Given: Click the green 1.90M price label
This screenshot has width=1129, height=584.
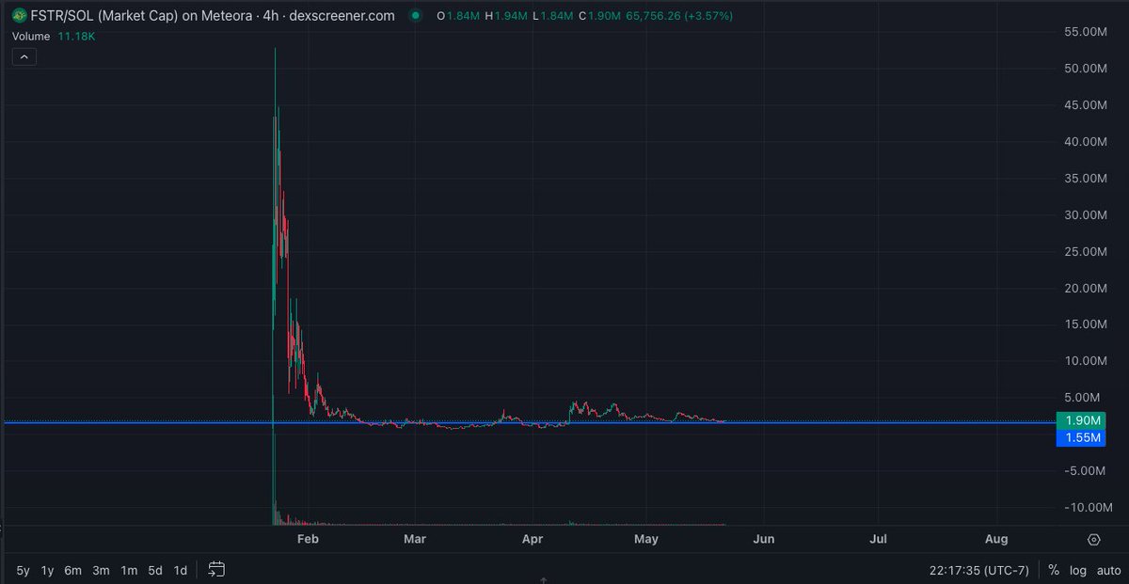Looking at the screenshot, I should pyautogui.click(x=1081, y=420).
